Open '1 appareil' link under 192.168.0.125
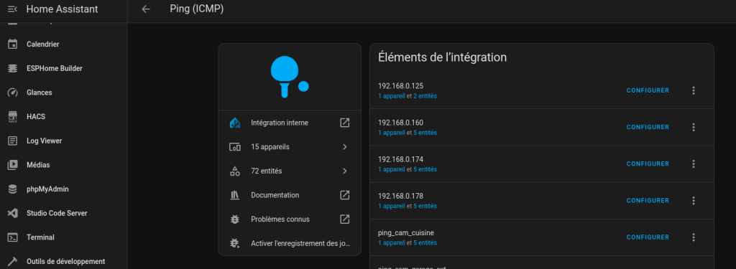736x269 pixels. coord(392,96)
